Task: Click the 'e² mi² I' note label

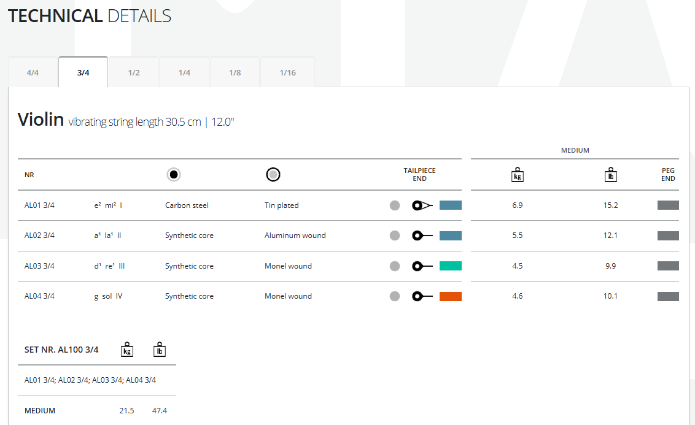Action: point(107,205)
